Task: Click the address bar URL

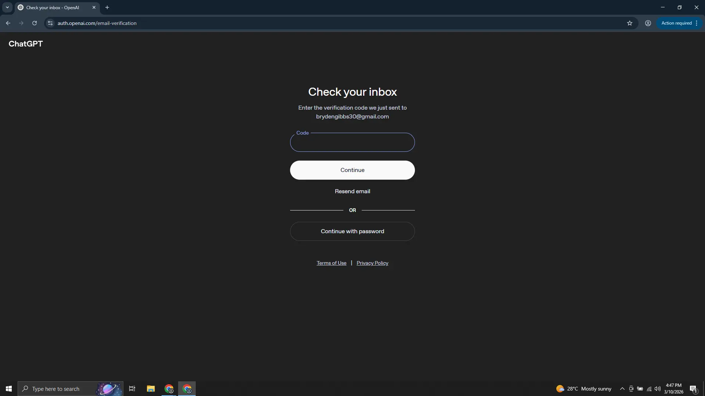Action: (x=97, y=23)
